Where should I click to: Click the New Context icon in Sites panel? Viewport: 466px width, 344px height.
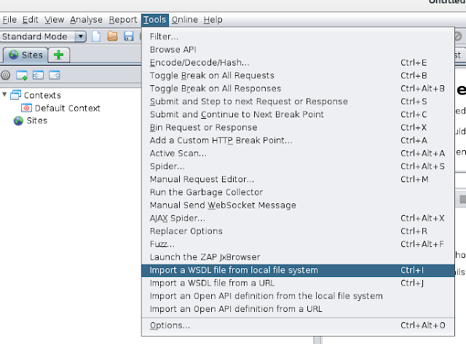click(22, 75)
